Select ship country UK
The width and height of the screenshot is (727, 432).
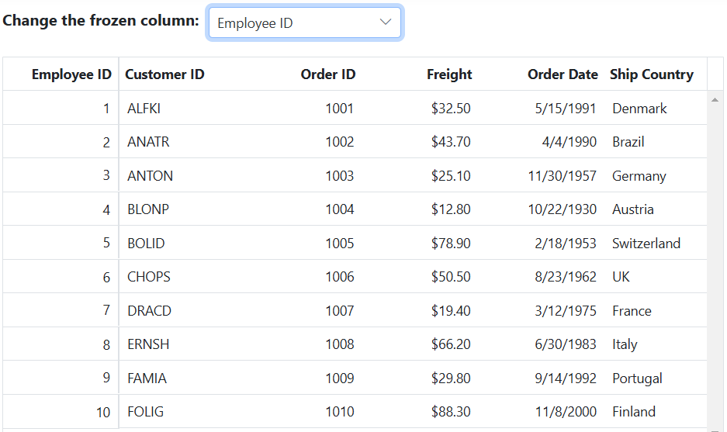pyautogui.click(x=621, y=277)
